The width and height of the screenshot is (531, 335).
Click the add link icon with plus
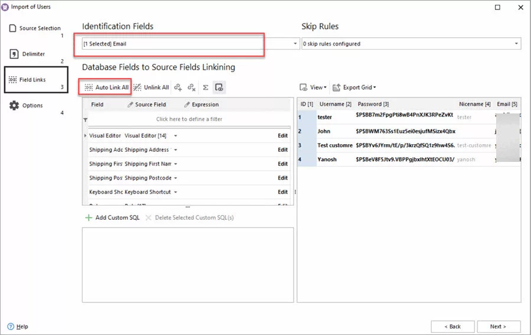point(178,87)
